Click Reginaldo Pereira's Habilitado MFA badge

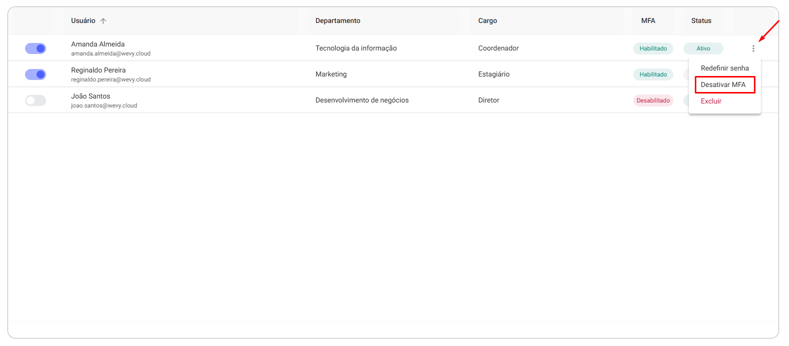pos(653,74)
